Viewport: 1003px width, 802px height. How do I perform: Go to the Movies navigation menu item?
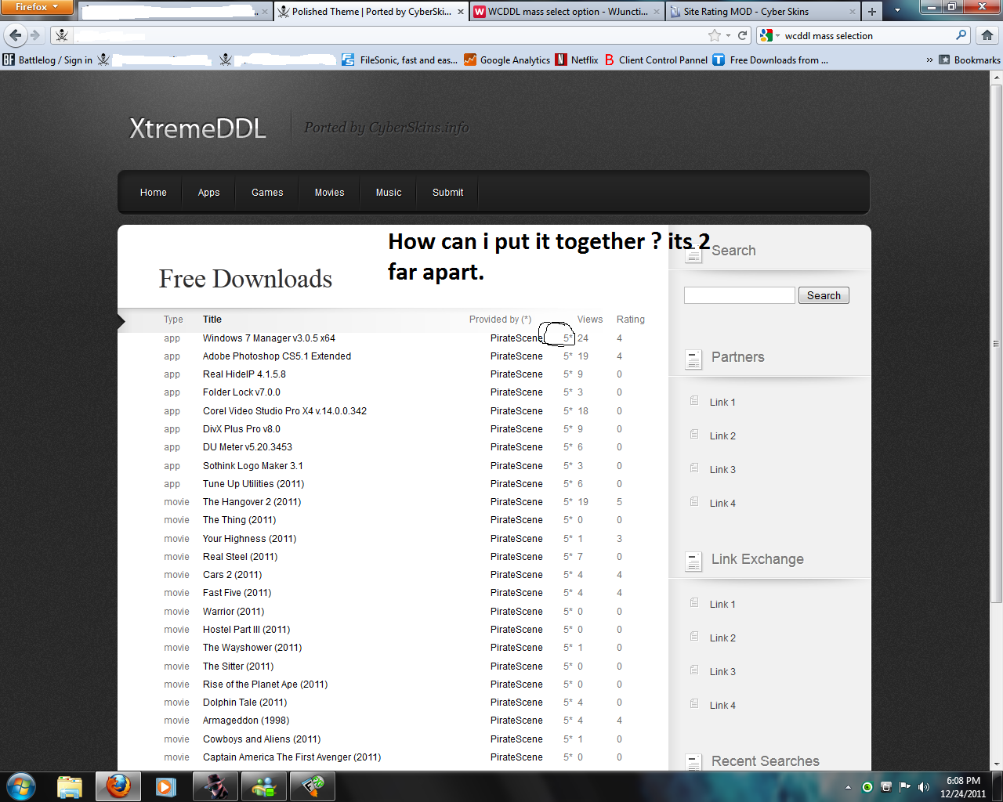[x=329, y=193]
